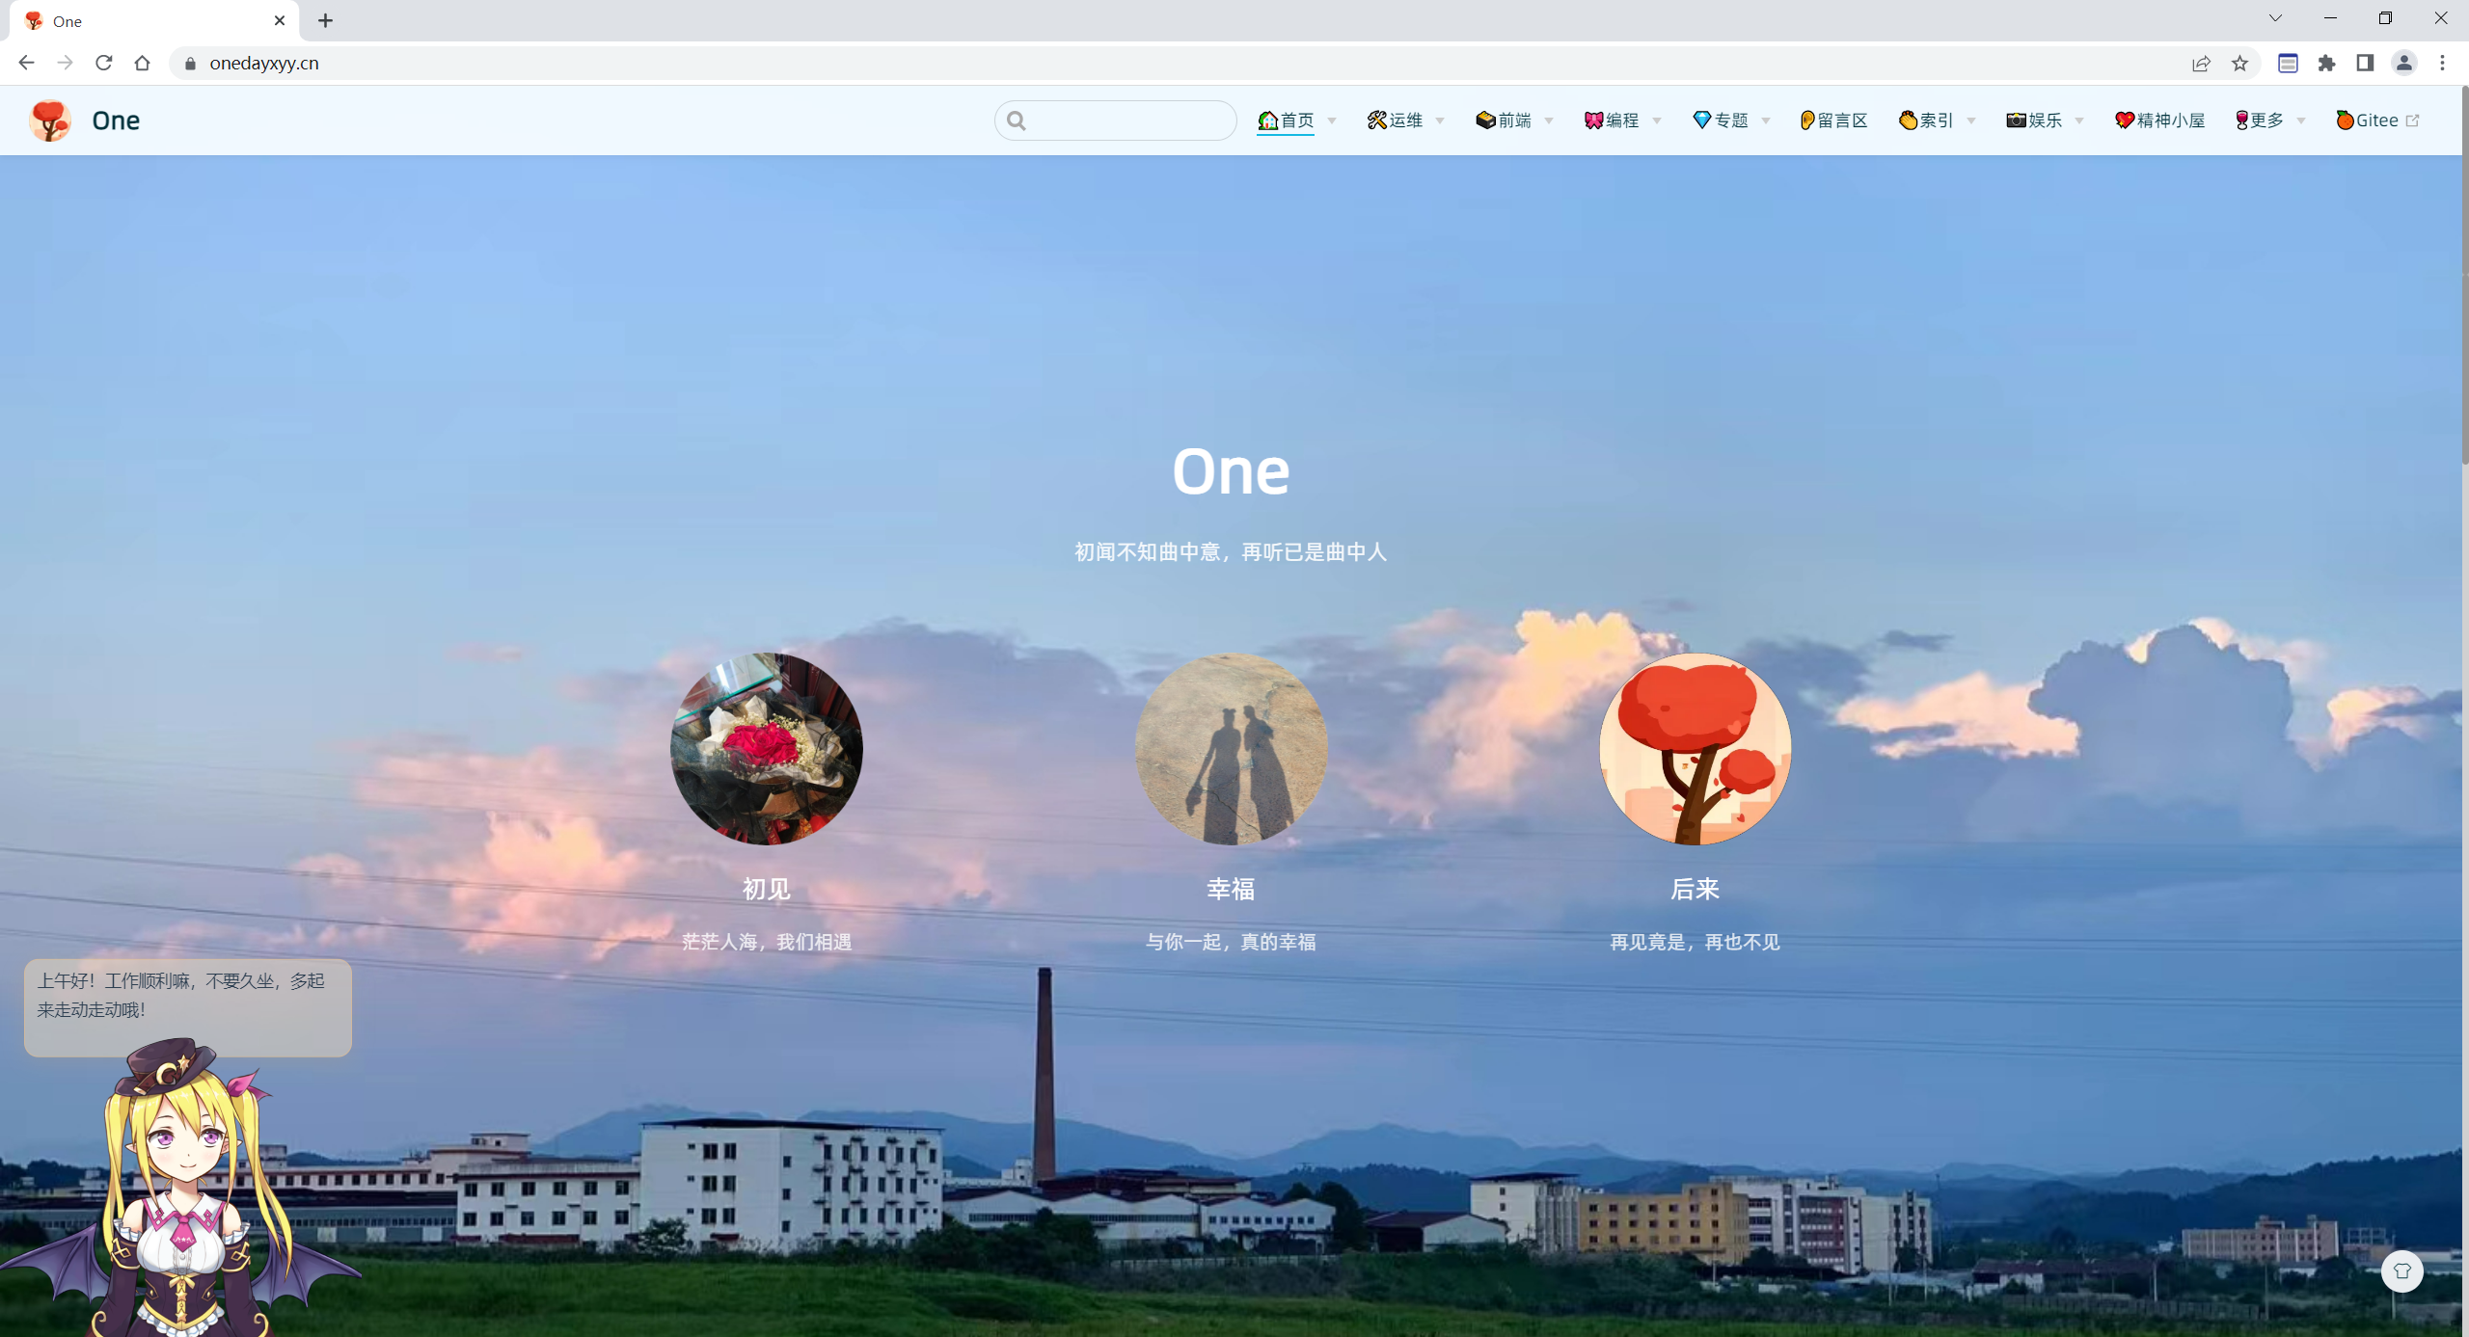The width and height of the screenshot is (2469, 1337).
Task: Click the search input field
Action: pyautogui.click(x=1116, y=120)
